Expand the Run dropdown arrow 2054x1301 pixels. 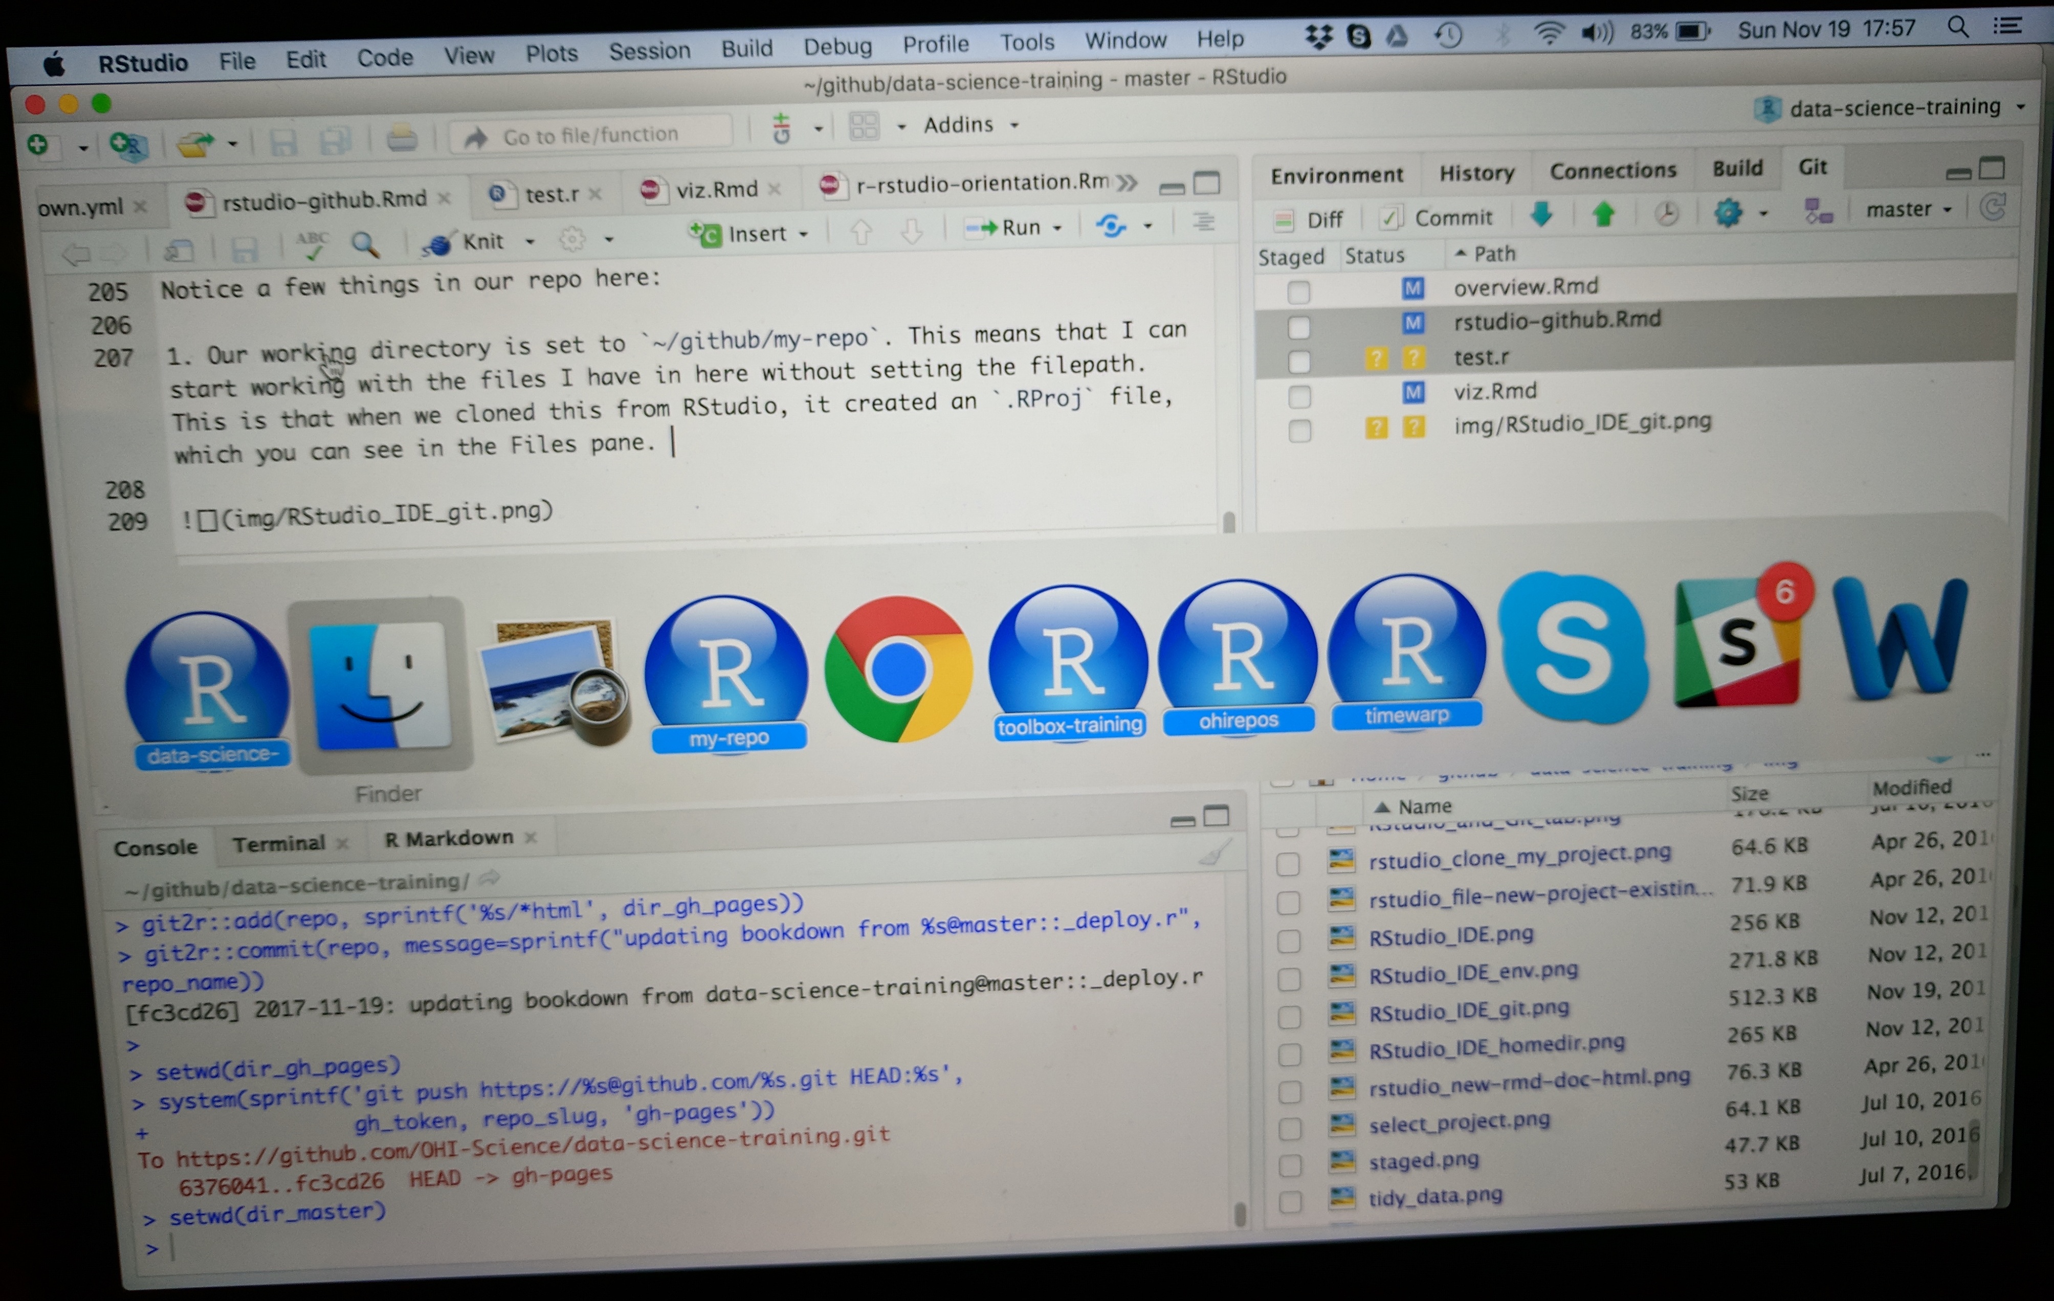[1058, 228]
